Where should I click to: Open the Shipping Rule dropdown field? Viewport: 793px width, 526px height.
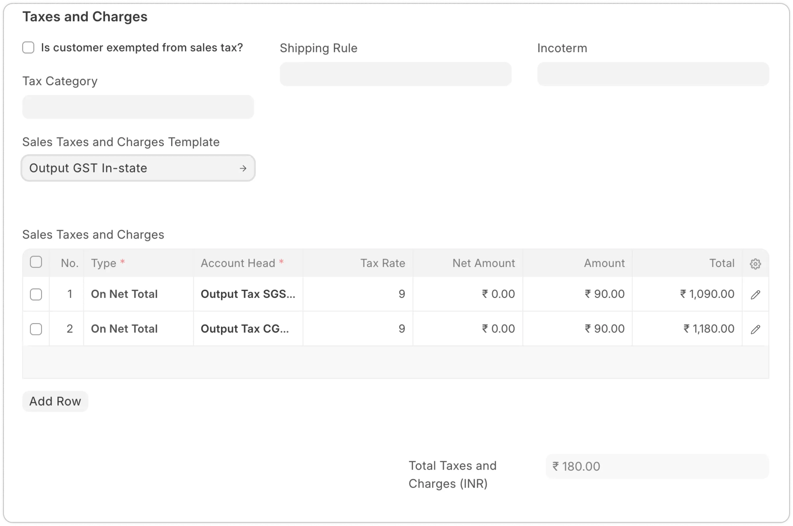(x=395, y=74)
